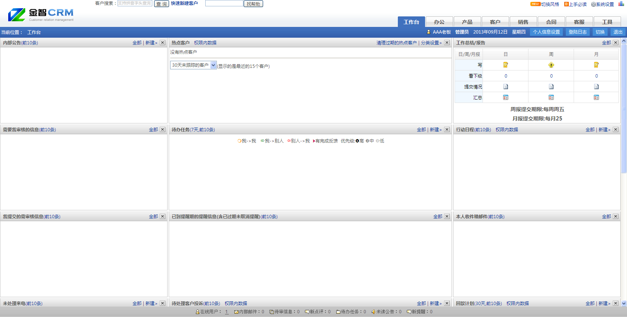Open 内部邮件 in the status bar
627x317 pixels.
pyautogui.click(x=249, y=312)
